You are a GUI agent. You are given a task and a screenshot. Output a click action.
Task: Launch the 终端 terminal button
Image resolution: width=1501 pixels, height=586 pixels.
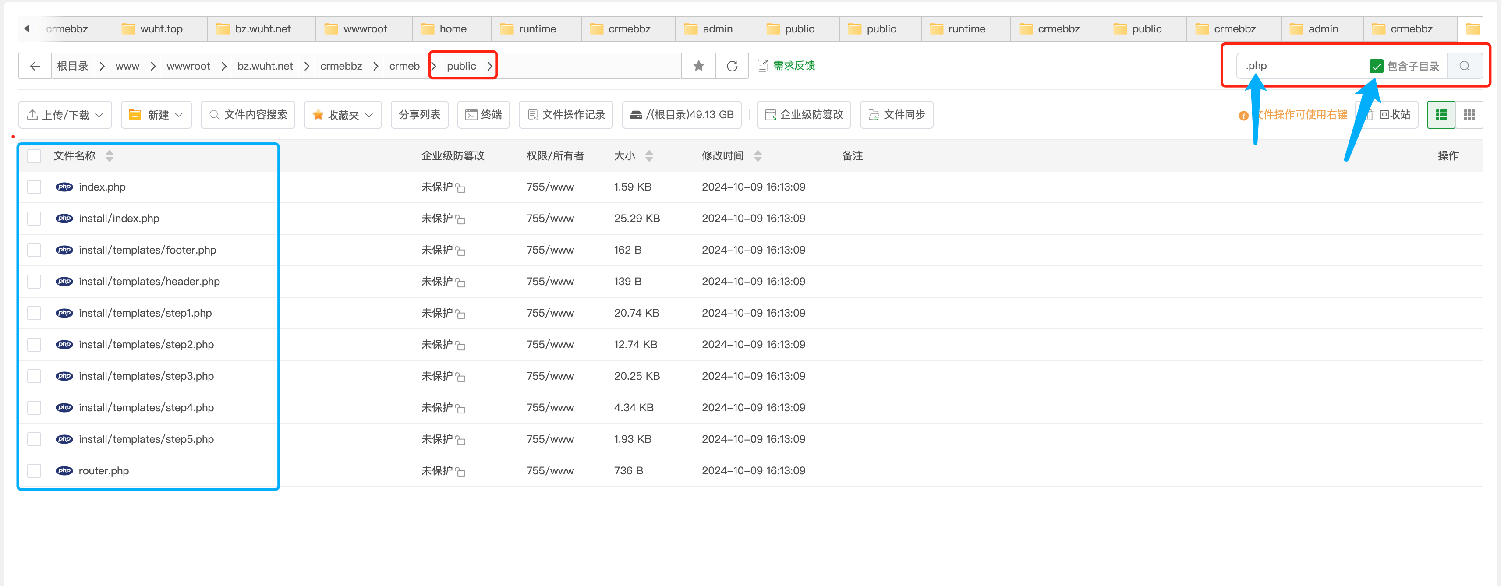[484, 115]
